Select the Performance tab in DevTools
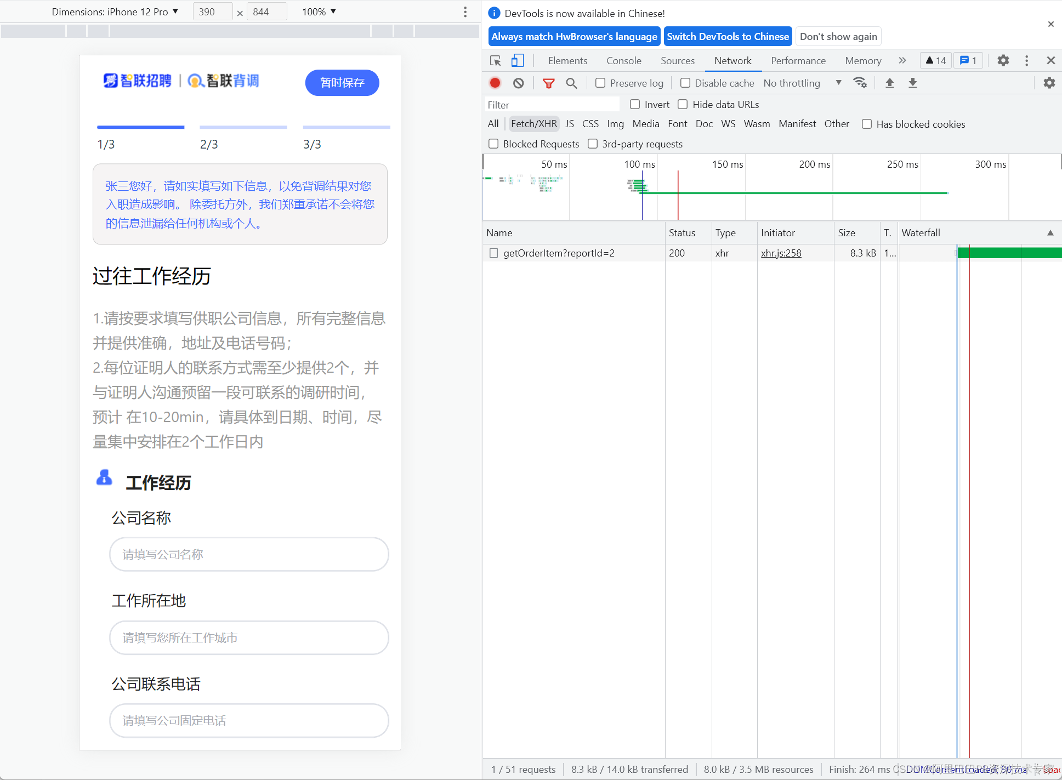The height and width of the screenshot is (780, 1062). click(797, 61)
